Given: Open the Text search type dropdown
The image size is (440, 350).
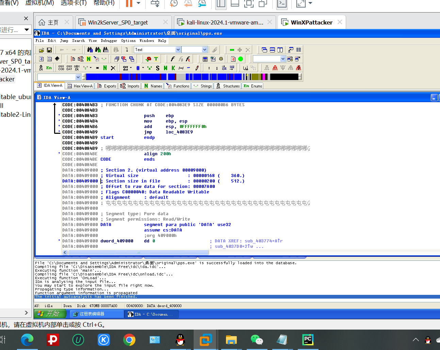Looking at the screenshot, I should [178, 50].
